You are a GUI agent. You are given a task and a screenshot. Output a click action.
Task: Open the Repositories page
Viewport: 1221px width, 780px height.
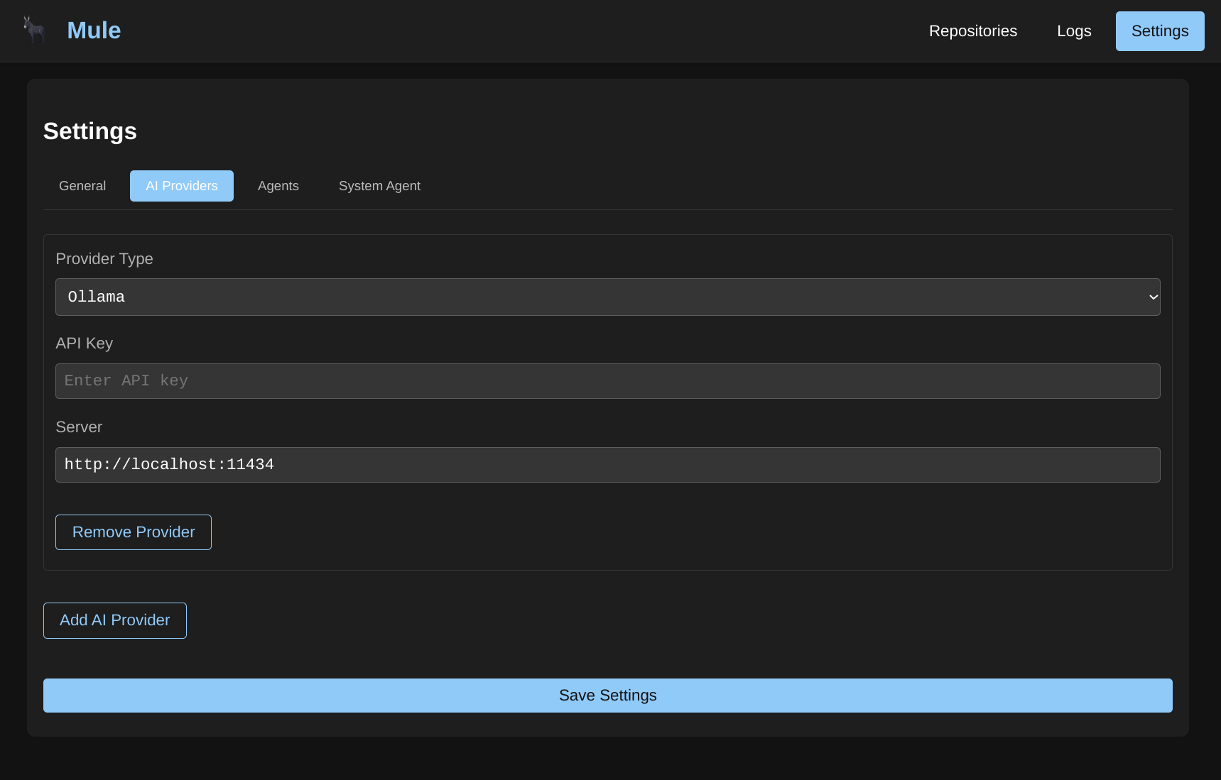(x=972, y=31)
